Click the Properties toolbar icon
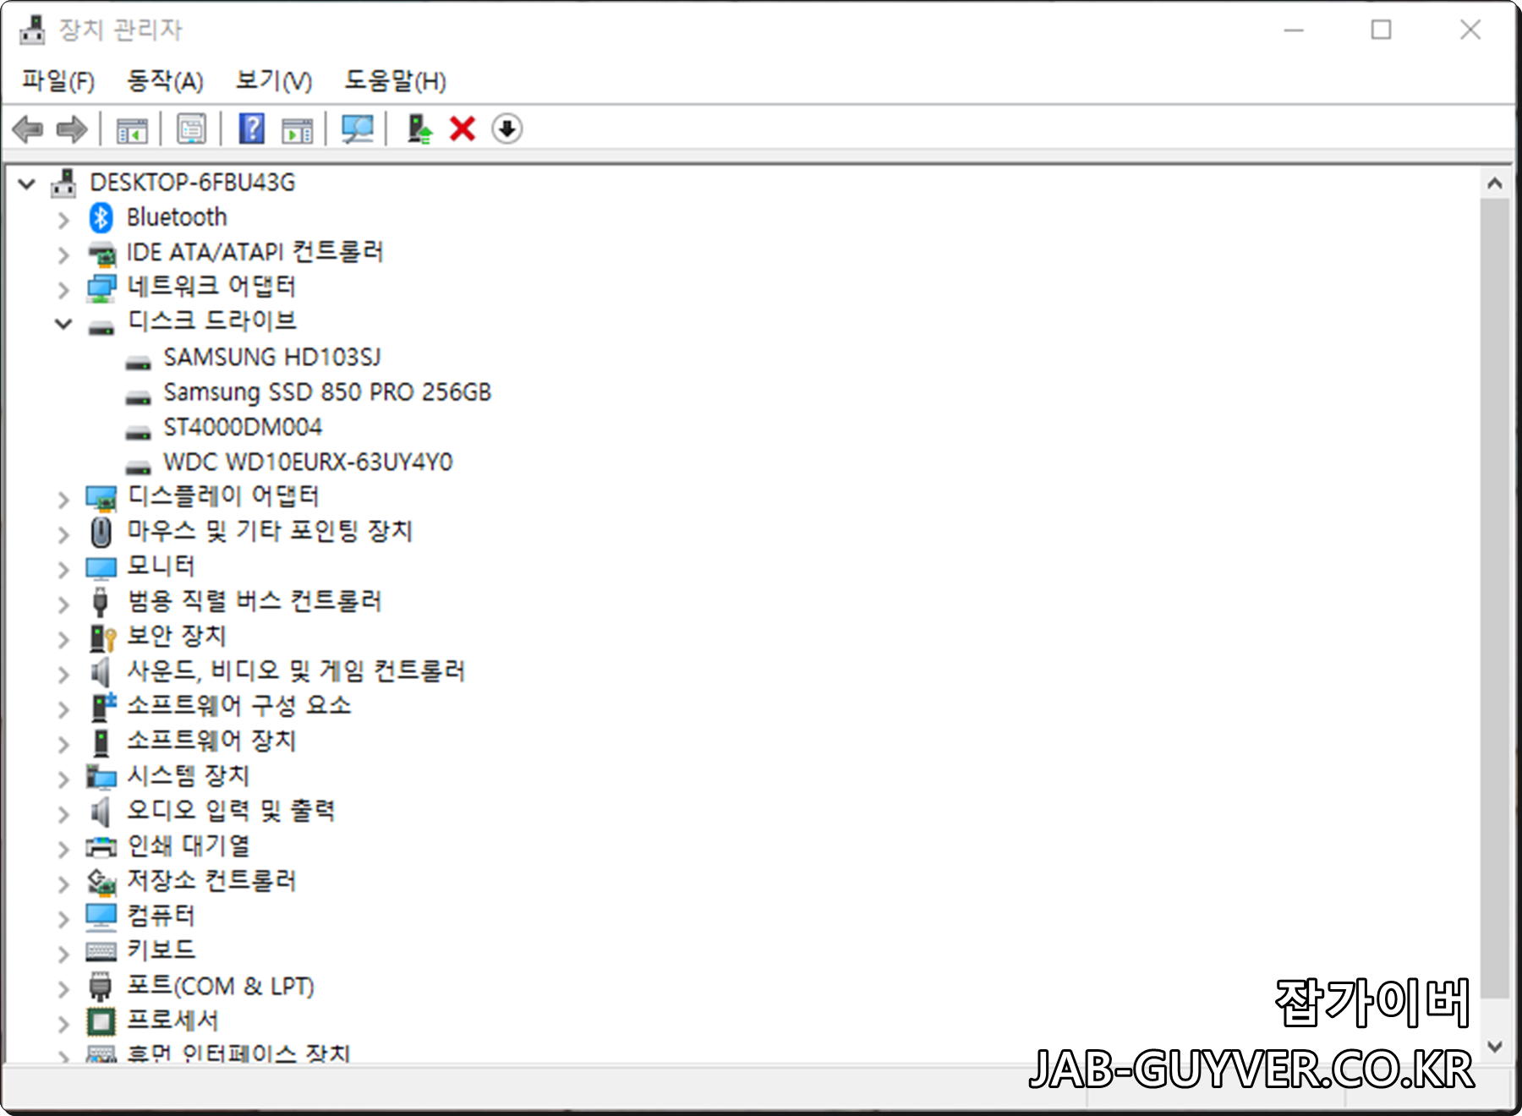The image size is (1522, 1116). [x=191, y=129]
